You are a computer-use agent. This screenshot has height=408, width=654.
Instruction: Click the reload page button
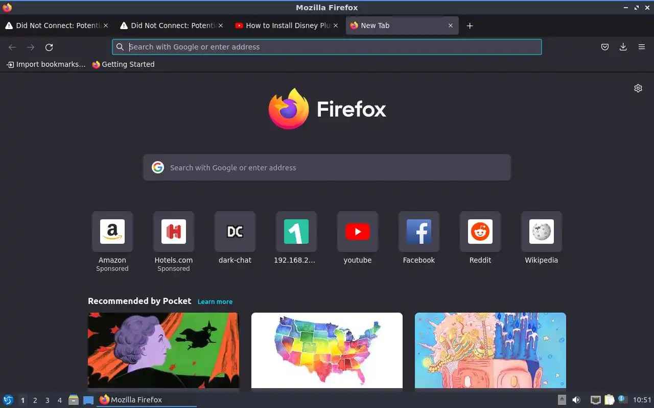(49, 47)
